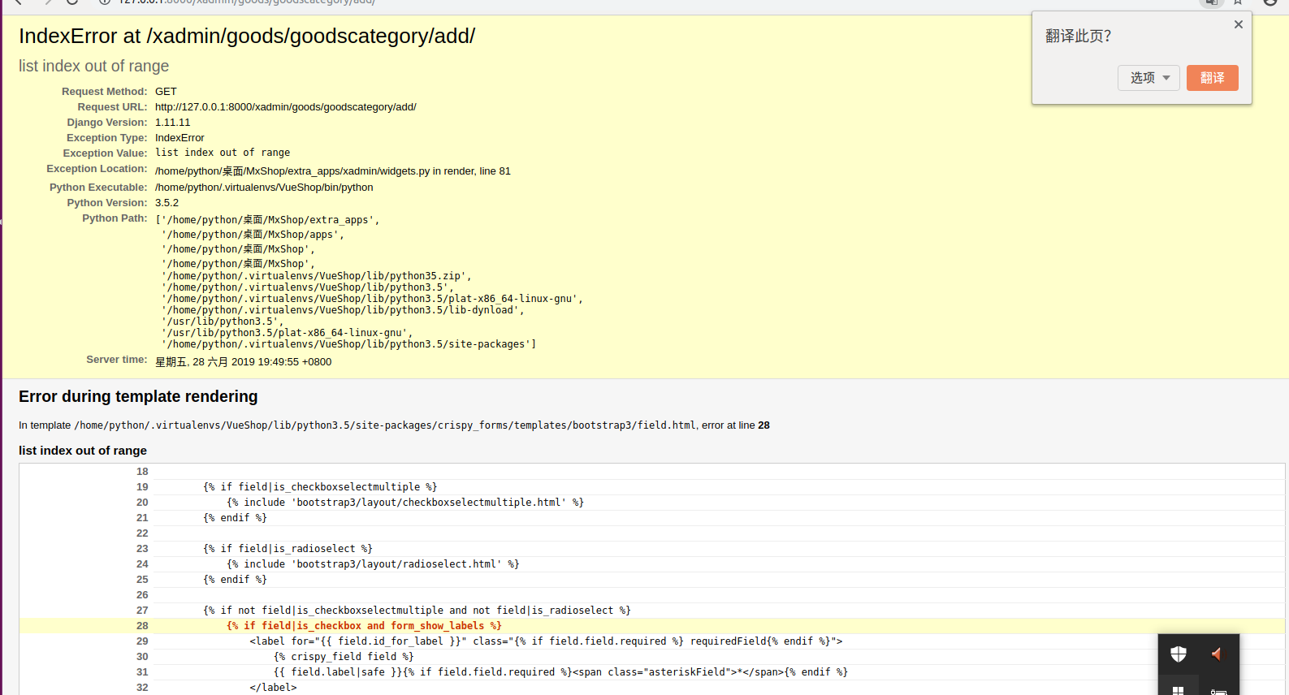Click the translate icon in address bar
Image resolution: width=1289 pixels, height=695 pixels.
[x=1211, y=2]
